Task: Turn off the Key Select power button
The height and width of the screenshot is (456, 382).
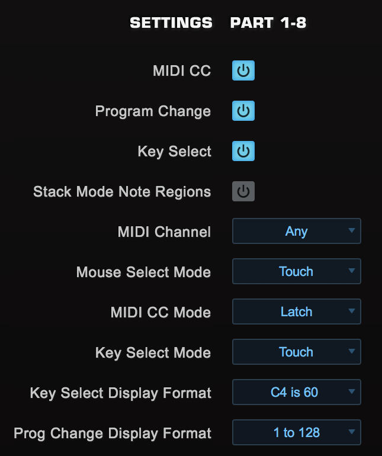Action: pos(243,151)
